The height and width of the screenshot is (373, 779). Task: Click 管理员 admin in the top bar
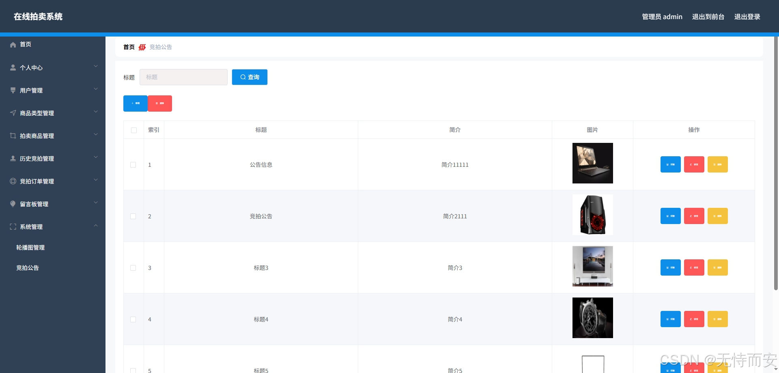coord(662,17)
